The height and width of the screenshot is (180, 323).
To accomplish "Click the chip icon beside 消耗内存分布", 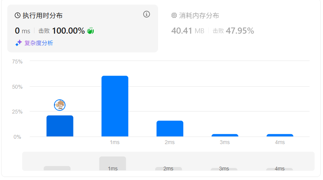I will (x=174, y=15).
